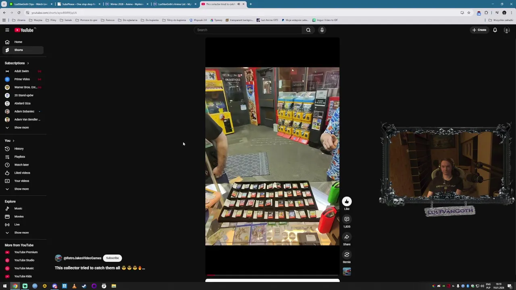Open Liked videos
Screen dimensions: 516x290
[x=23, y=173]
